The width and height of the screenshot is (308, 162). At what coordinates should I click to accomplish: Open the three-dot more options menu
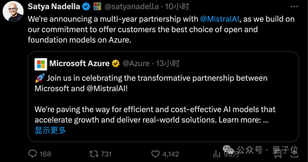[294, 7]
